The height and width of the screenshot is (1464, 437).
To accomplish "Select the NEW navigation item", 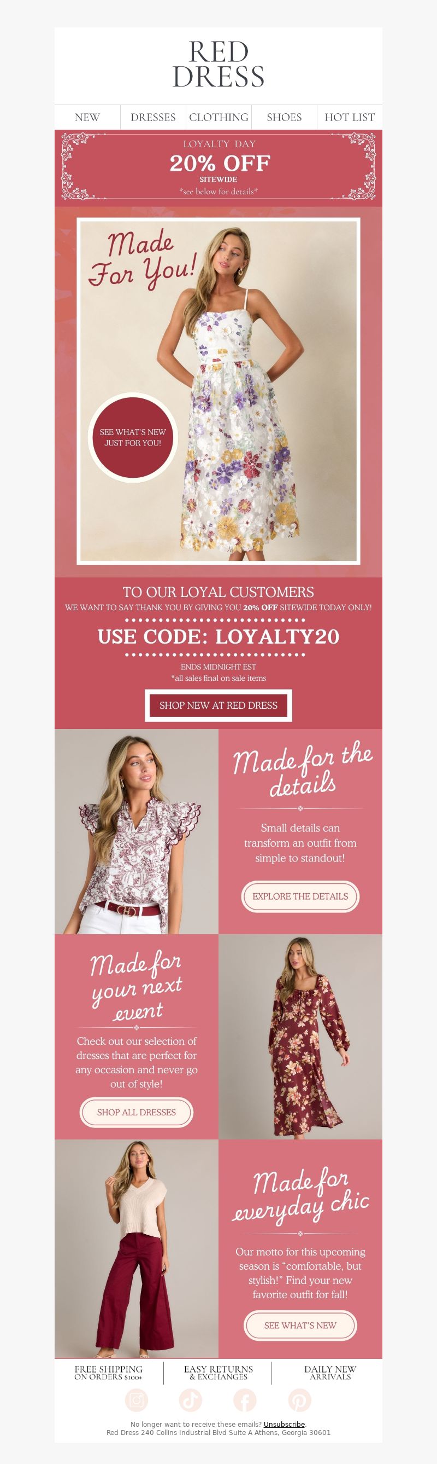I will [87, 117].
